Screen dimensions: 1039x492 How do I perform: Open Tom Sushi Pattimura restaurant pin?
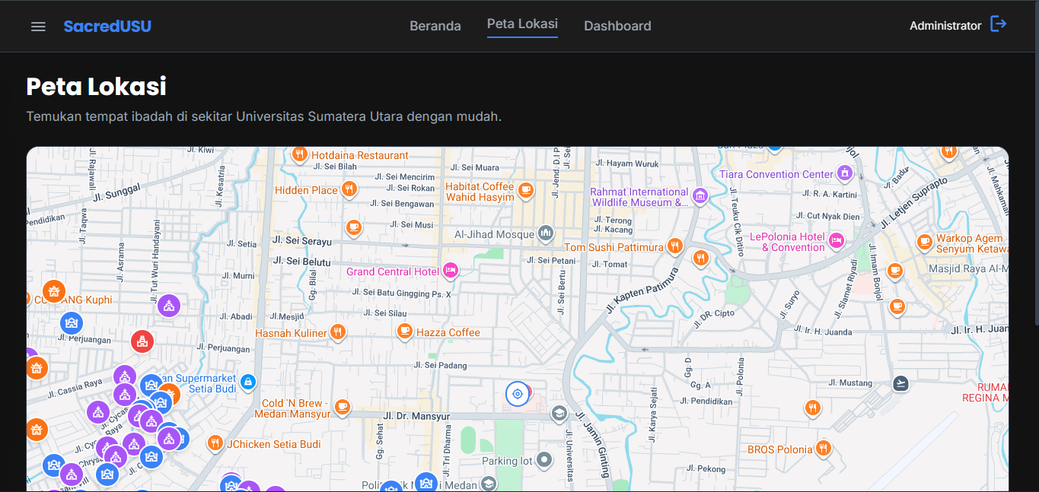tap(674, 246)
